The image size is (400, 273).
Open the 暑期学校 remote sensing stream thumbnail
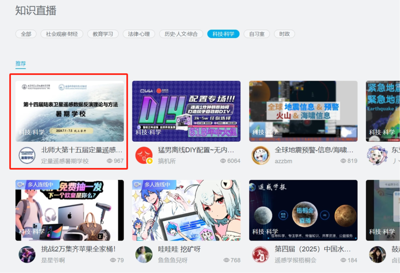pyautogui.click(x=70, y=111)
